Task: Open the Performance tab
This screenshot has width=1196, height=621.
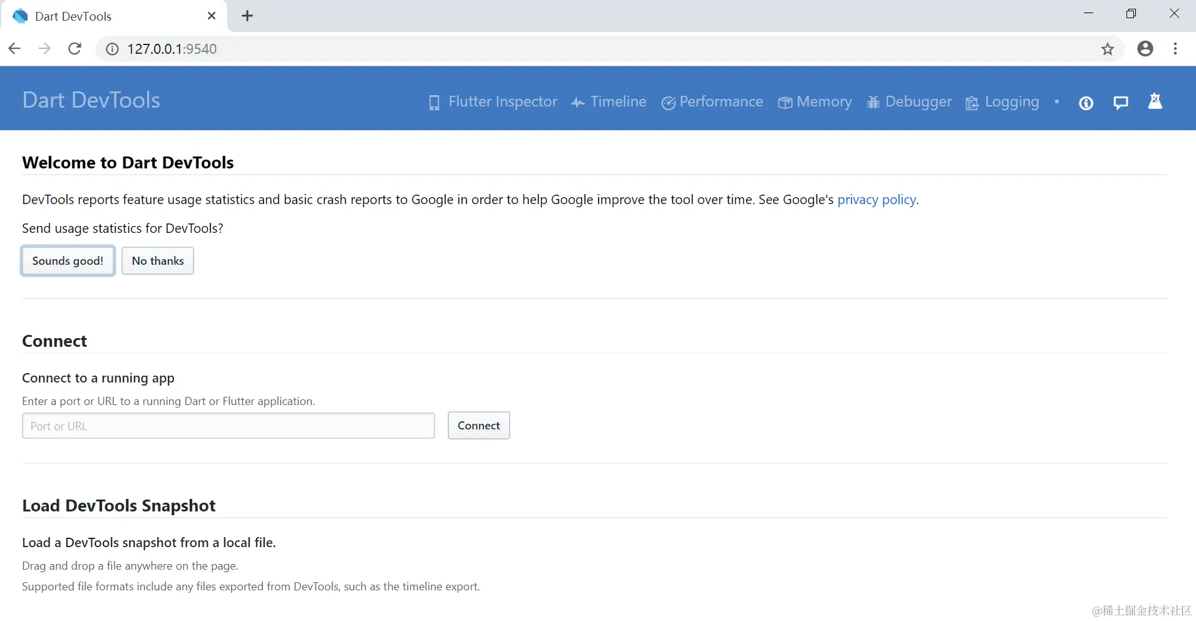Action: 712,101
